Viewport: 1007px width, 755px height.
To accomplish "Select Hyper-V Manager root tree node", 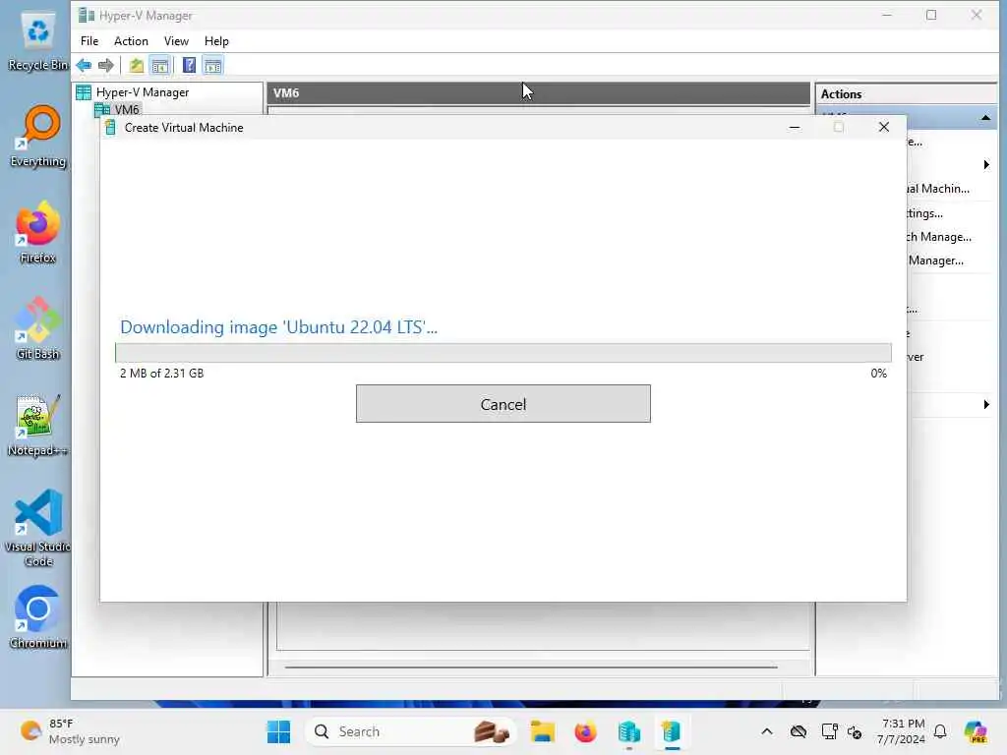I will coord(142,92).
